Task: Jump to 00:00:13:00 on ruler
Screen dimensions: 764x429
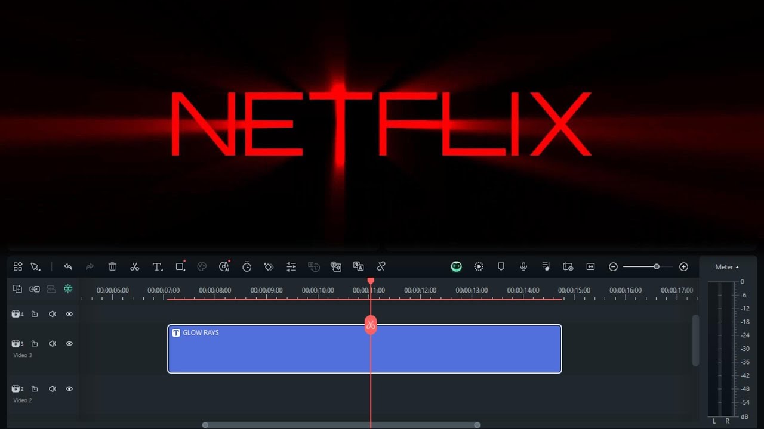Action: point(472,290)
